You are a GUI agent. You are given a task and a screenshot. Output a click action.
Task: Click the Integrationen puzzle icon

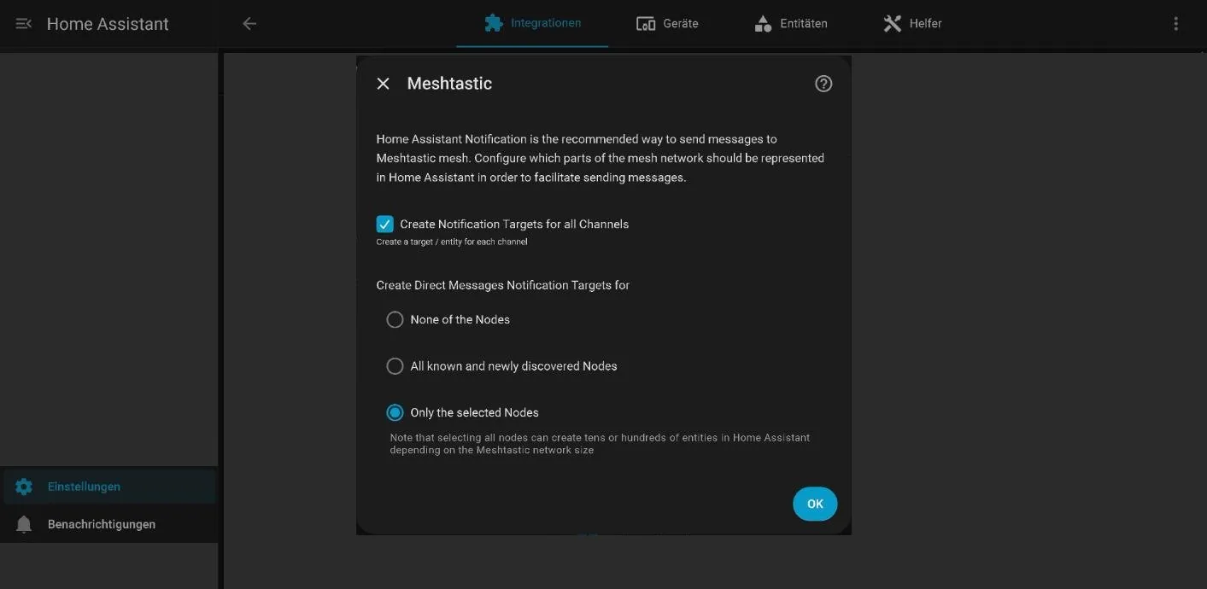click(494, 23)
